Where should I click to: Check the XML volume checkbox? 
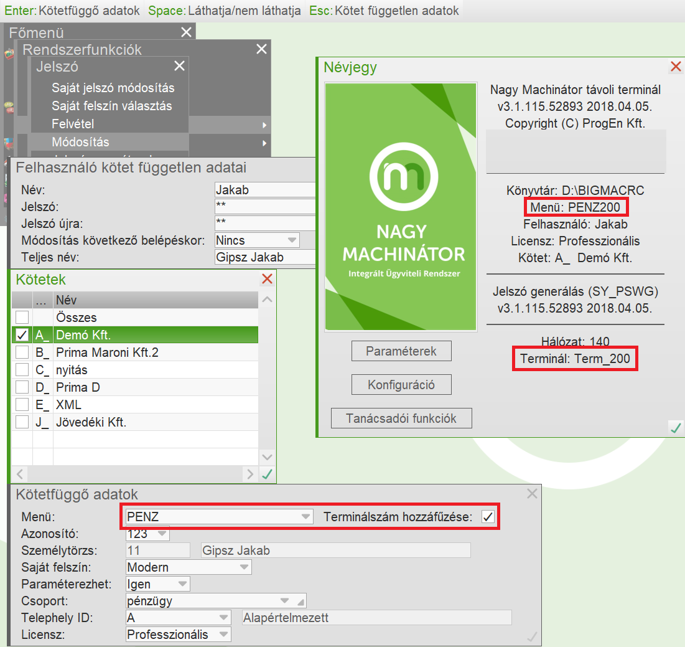tap(22, 405)
